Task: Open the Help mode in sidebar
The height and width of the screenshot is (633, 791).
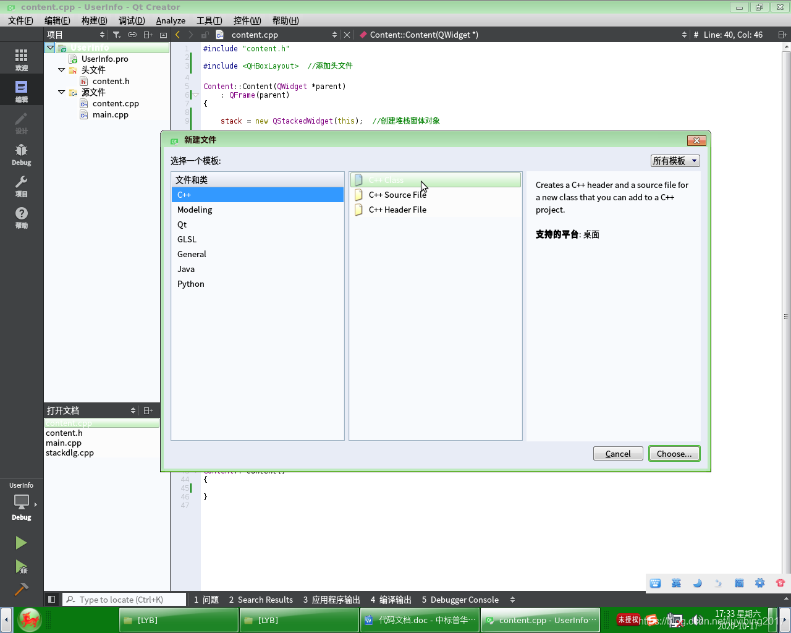Action: (x=22, y=217)
